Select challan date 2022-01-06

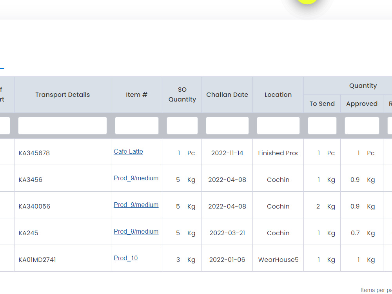coord(227,260)
